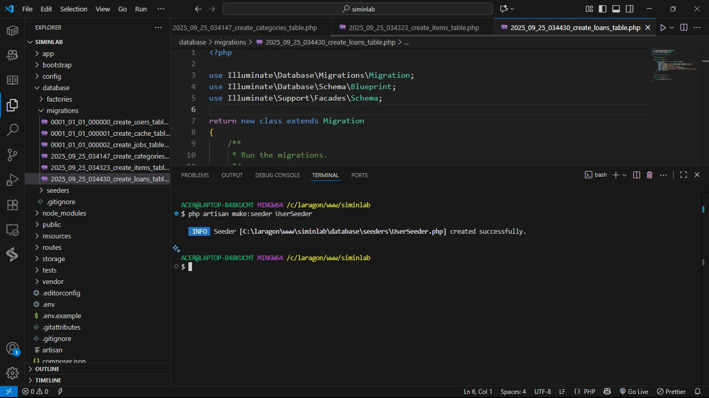
Task: Open the Source Control view
Action: tap(12, 155)
